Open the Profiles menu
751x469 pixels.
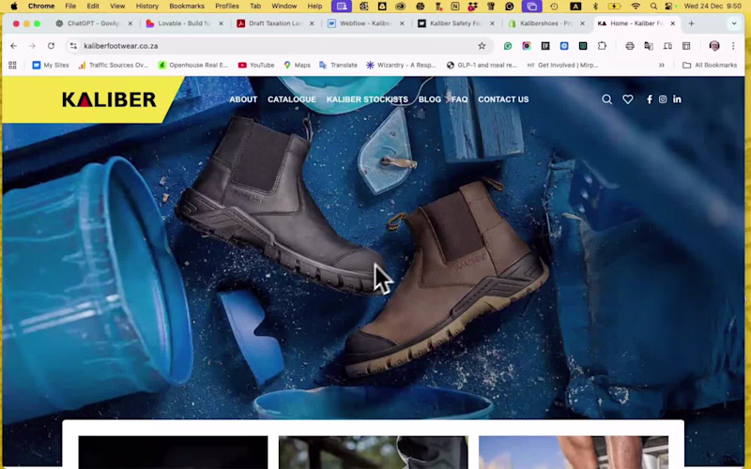pyautogui.click(x=227, y=7)
